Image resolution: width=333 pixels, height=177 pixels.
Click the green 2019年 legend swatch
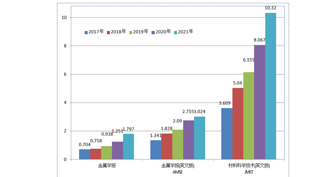(131, 32)
